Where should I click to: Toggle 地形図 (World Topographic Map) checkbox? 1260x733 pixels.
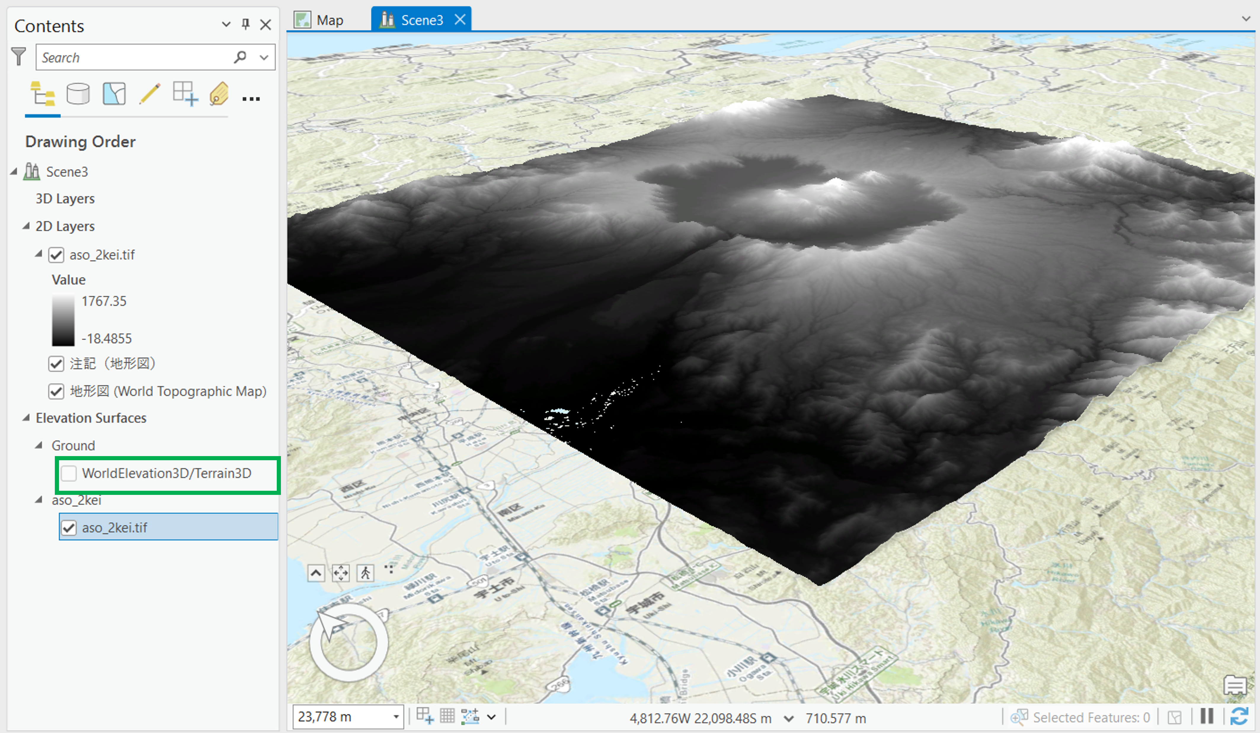click(x=56, y=391)
